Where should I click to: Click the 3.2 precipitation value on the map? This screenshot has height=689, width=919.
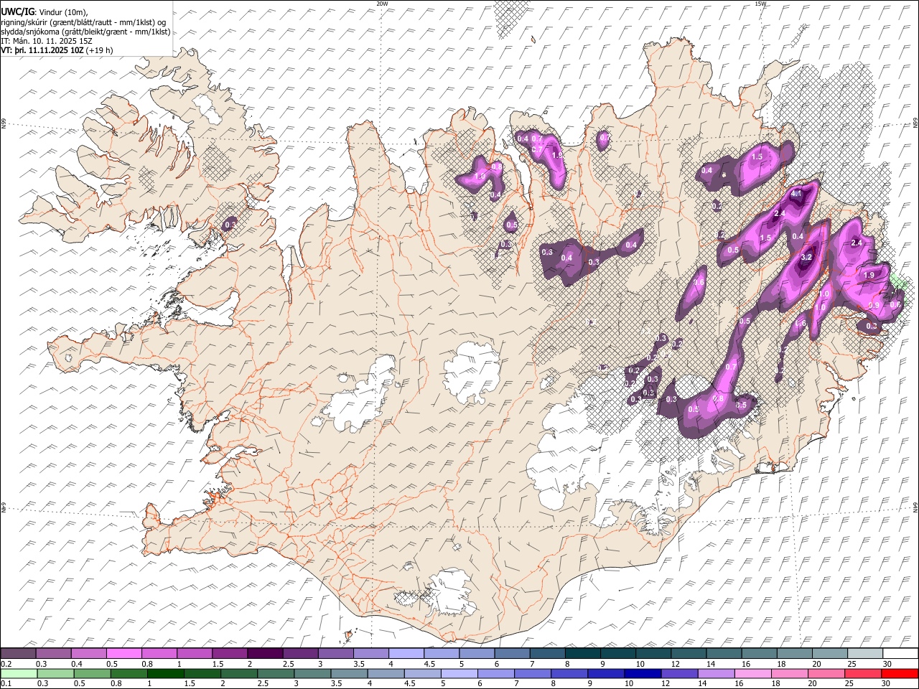pyautogui.click(x=806, y=257)
